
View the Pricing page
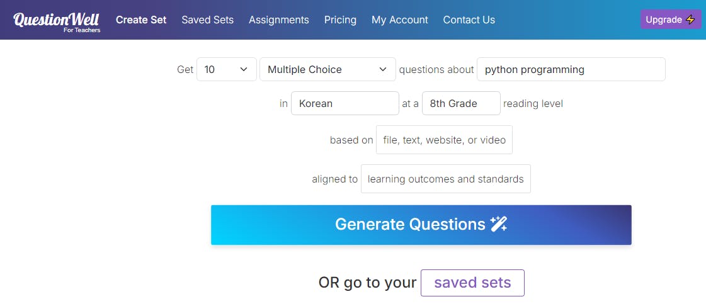click(340, 20)
